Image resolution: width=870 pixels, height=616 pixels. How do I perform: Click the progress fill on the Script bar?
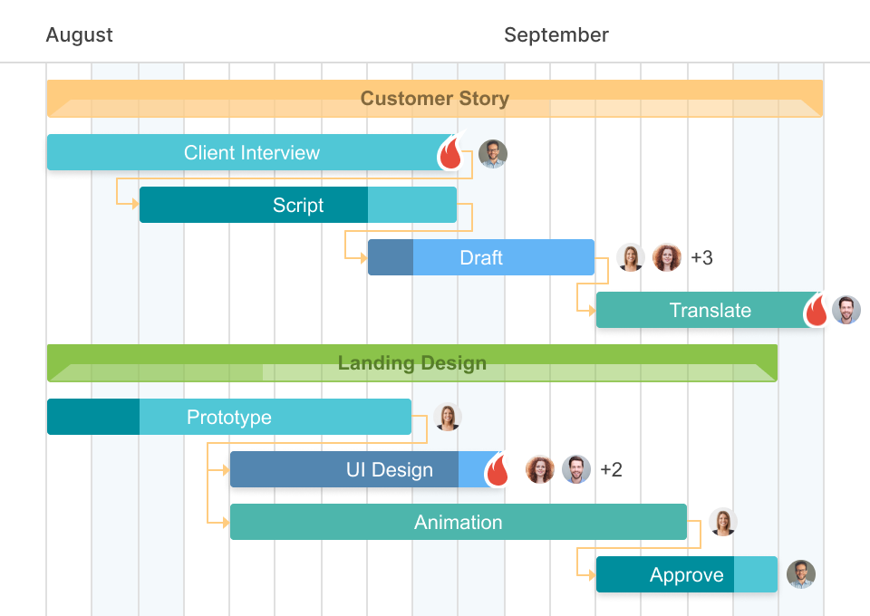pos(254,205)
